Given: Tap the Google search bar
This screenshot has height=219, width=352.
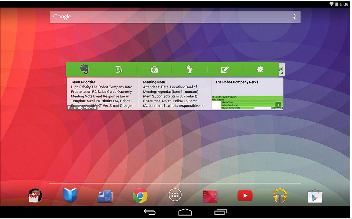Looking at the screenshot, I should (175, 17).
